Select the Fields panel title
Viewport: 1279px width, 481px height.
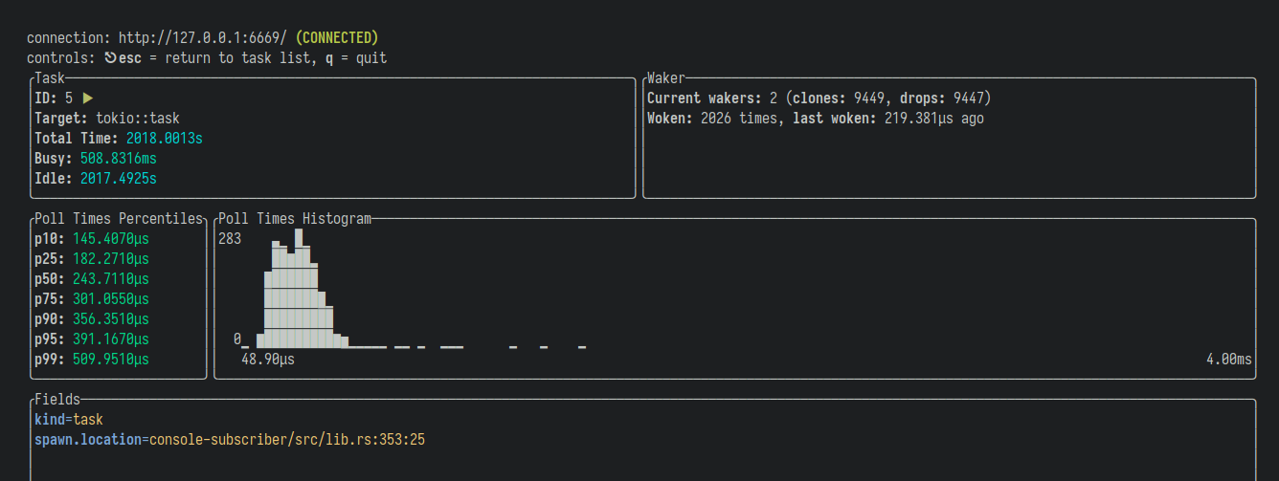point(57,400)
